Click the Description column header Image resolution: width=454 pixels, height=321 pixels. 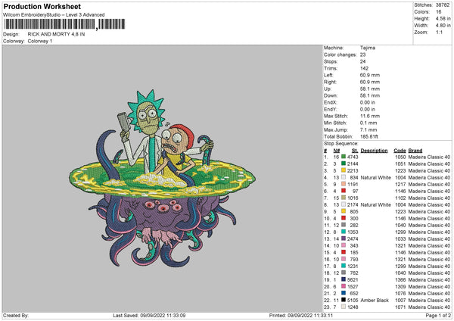pyautogui.click(x=374, y=151)
